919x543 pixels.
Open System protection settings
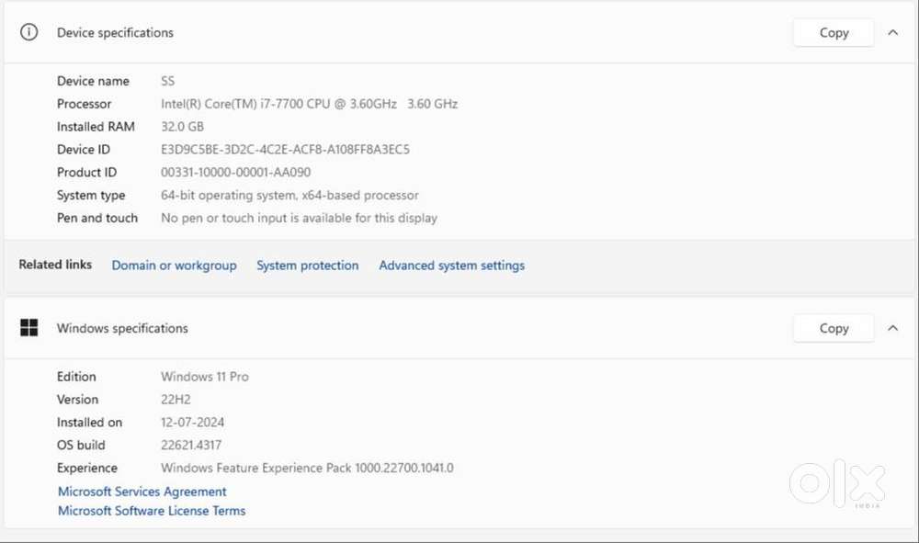click(307, 266)
